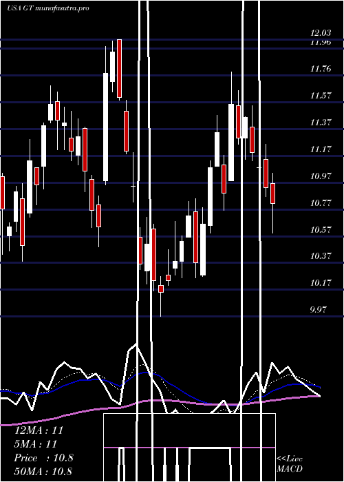The height and width of the screenshot is (482, 344).
Task: Click the <<Live MACD label
Action: click(x=290, y=463)
